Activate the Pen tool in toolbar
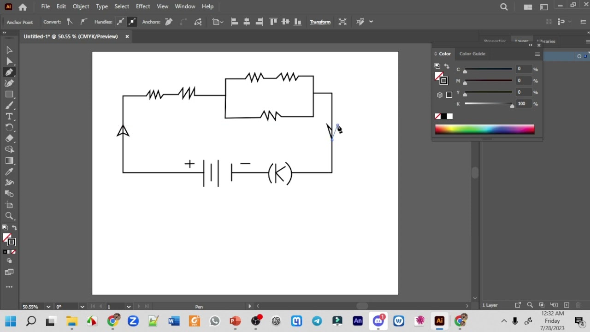Screen dimensions: 590x332 9,72
